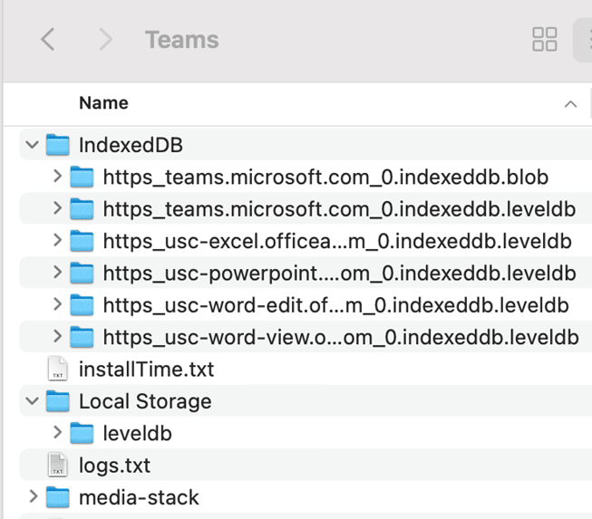Sort by the Name column header
592x519 pixels.
click(x=104, y=103)
